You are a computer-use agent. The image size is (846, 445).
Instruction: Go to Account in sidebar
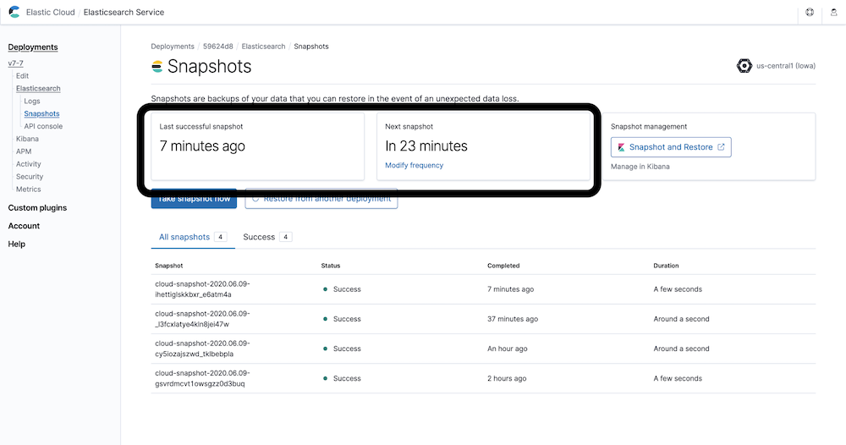pyautogui.click(x=24, y=226)
